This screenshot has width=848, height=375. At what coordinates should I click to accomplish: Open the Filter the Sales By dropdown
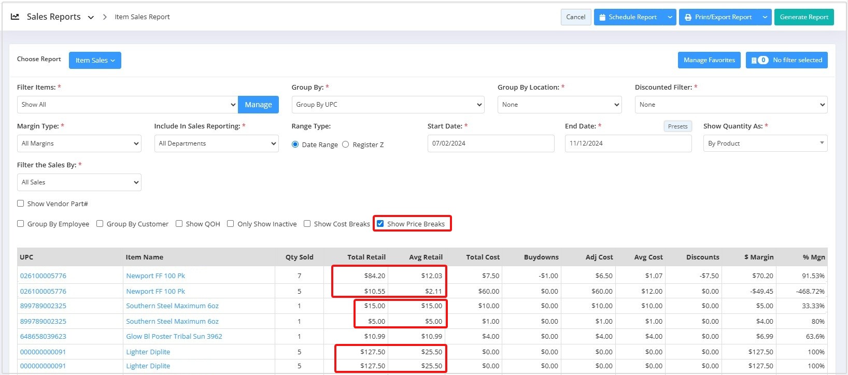point(79,182)
